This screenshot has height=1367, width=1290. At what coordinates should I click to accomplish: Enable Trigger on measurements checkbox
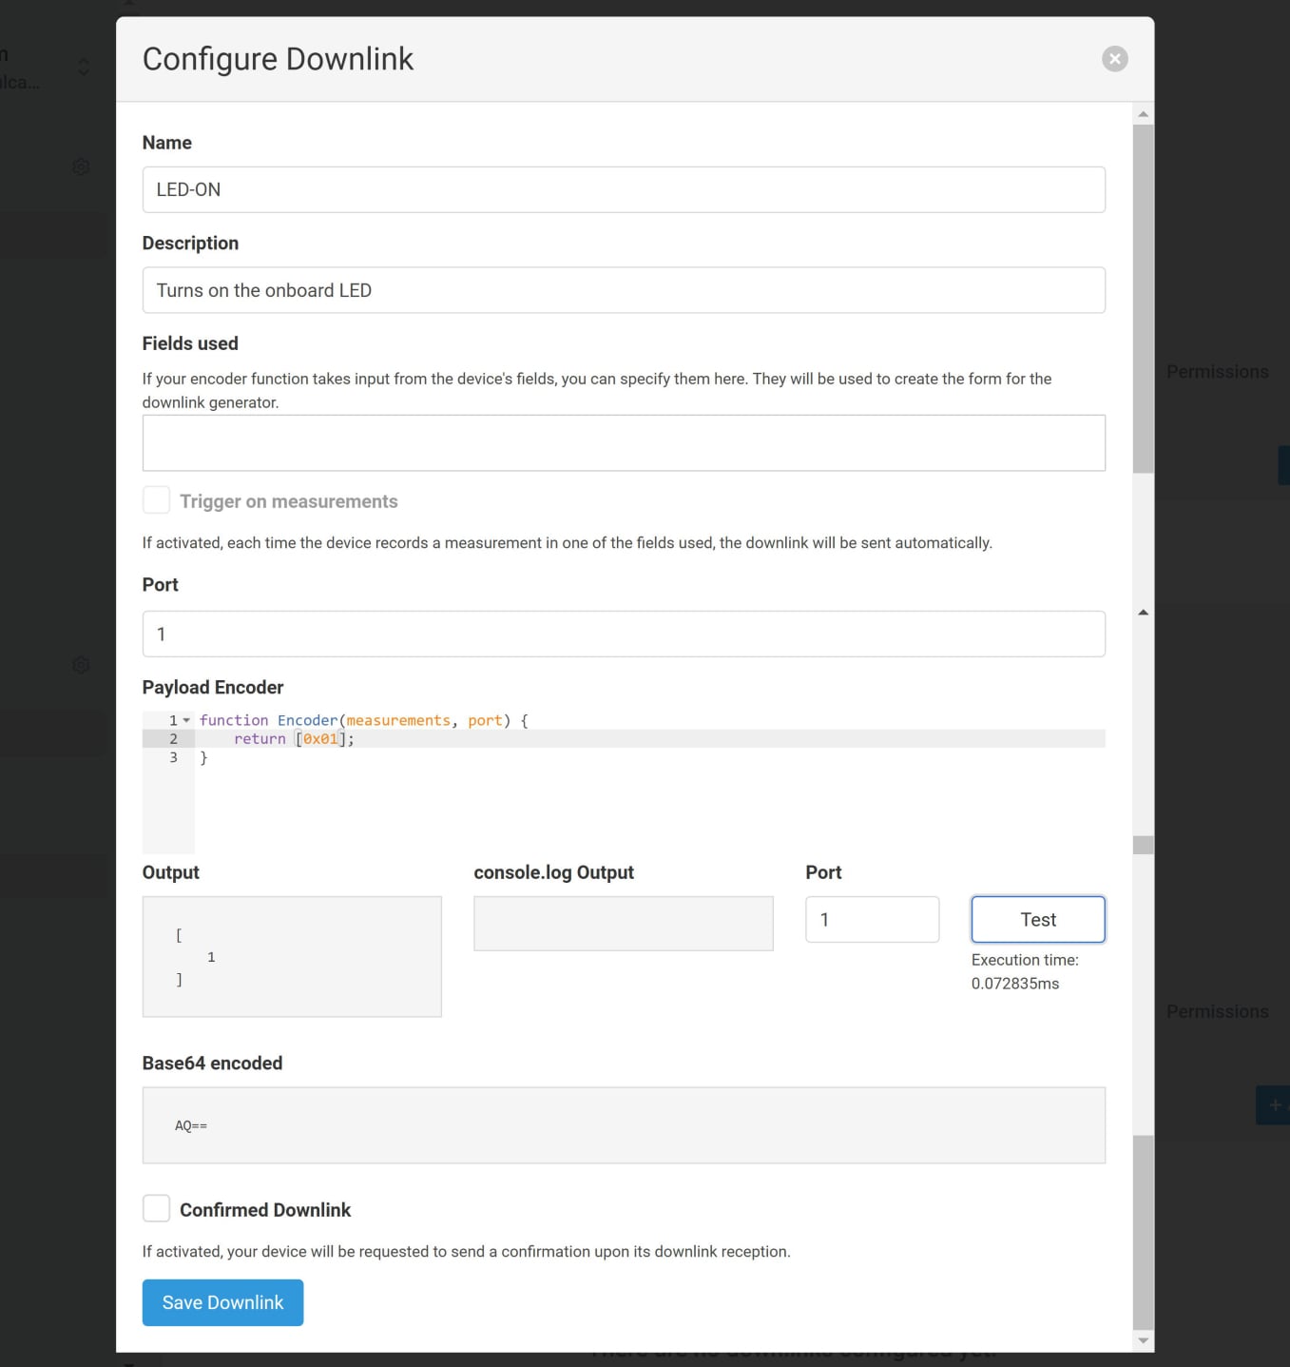click(156, 500)
